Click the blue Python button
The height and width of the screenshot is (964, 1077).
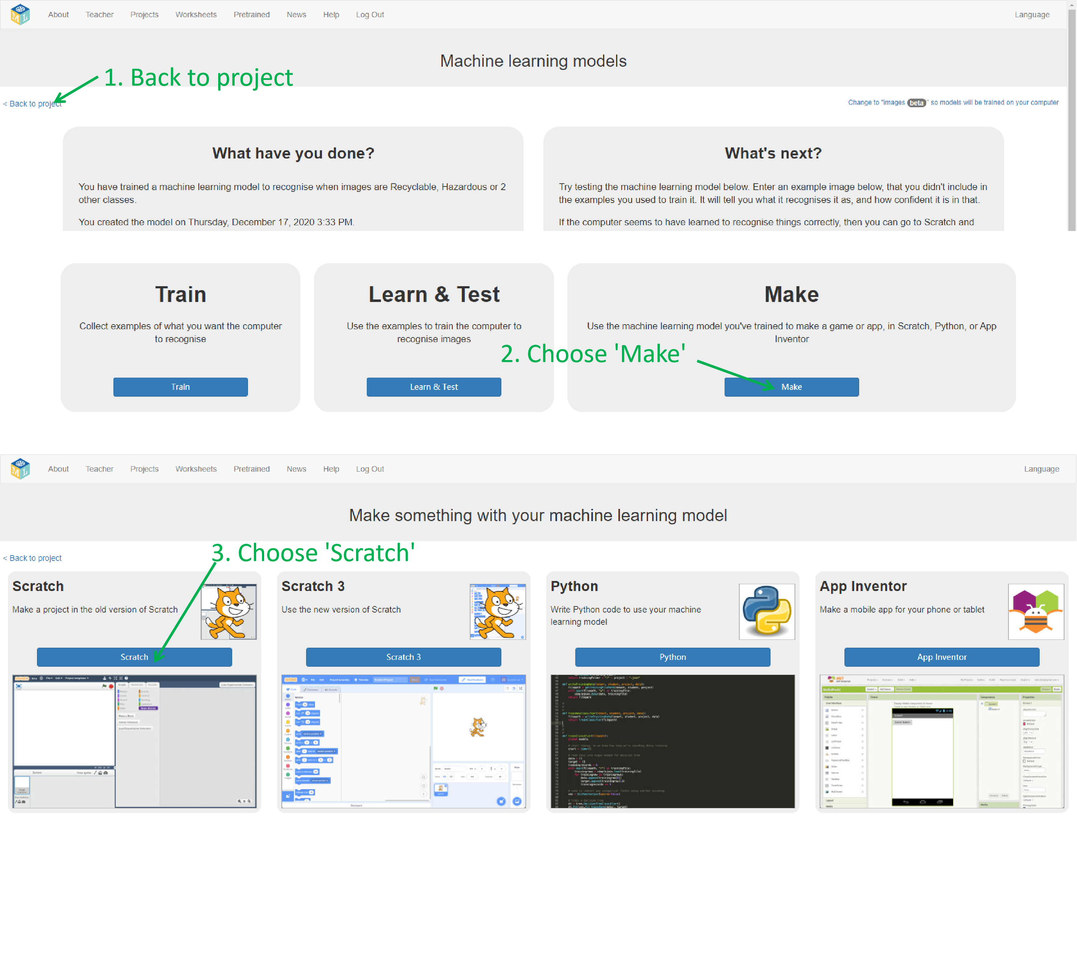point(673,657)
